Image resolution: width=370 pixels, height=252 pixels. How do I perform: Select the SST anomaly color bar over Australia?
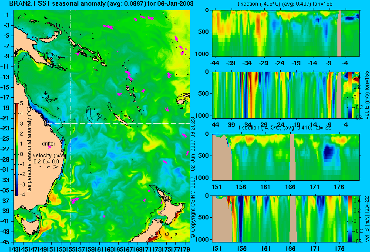pyautogui.click(x=17, y=149)
